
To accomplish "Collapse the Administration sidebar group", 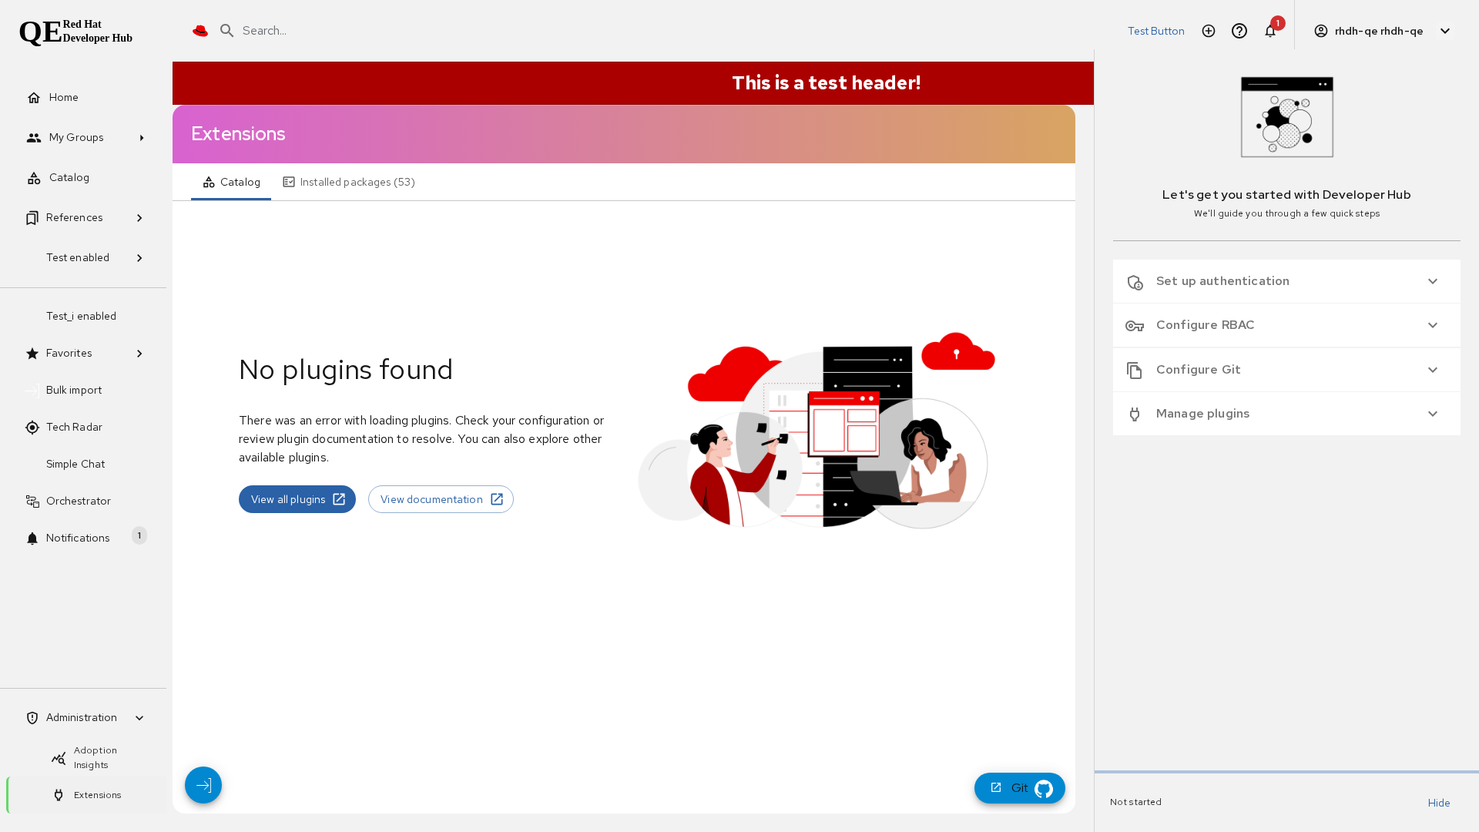I will pos(139,718).
